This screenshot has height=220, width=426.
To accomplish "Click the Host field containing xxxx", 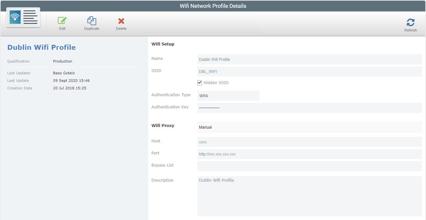I will click(x=309, y=142).
